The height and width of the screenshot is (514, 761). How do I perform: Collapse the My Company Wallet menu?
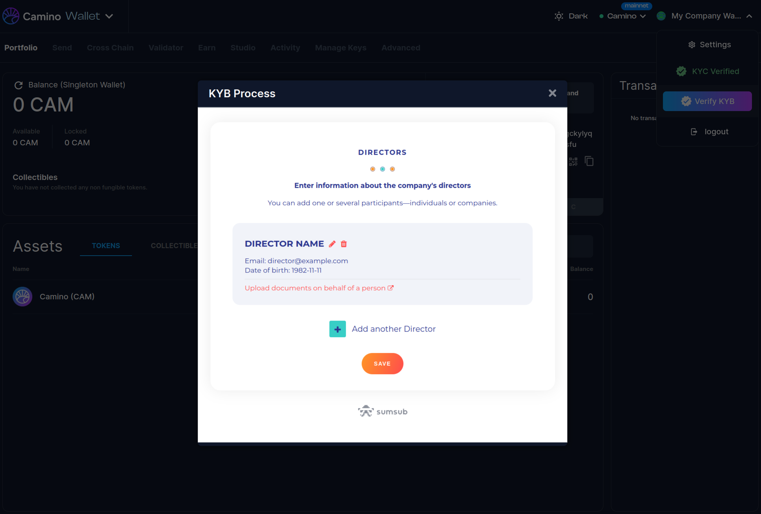749,16
